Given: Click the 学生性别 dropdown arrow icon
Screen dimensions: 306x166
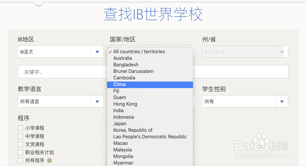Looking at the screenshot, I should coord(282,101).
